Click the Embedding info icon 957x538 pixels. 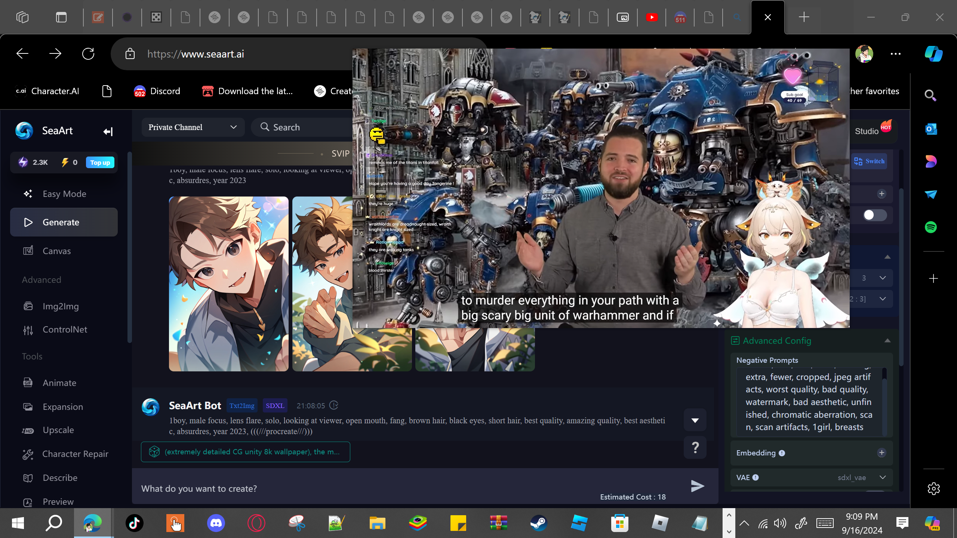(x=782, y=453)
